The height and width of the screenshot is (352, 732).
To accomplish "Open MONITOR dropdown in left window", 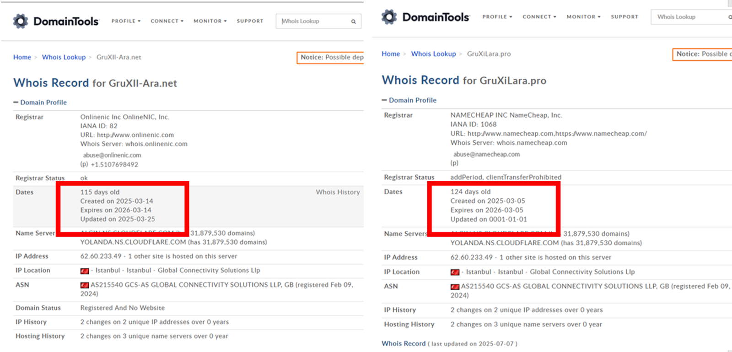I will [x=210, y=21].
